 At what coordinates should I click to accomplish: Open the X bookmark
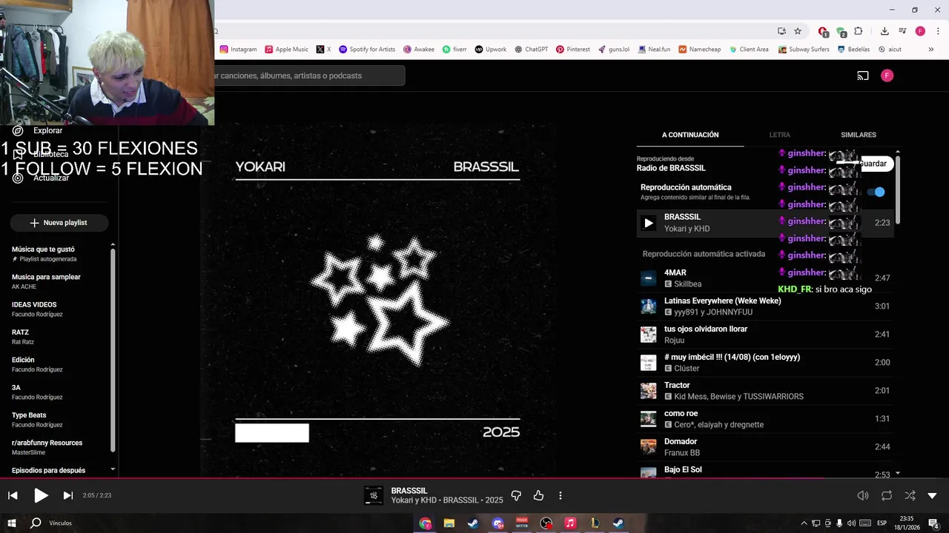tap(323, 50)
